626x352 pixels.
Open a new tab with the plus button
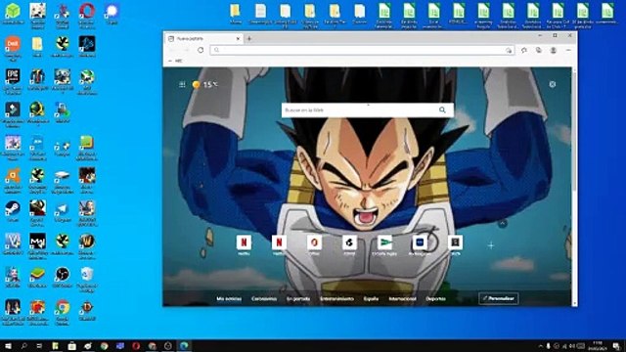coord(249,39)
